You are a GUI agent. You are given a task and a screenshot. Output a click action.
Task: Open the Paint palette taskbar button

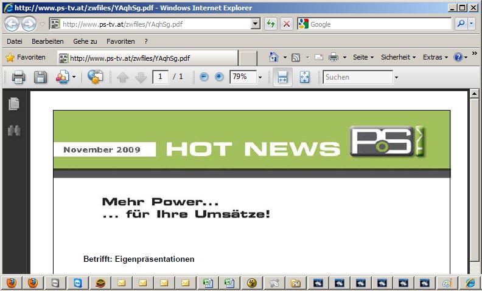[447, 283]
